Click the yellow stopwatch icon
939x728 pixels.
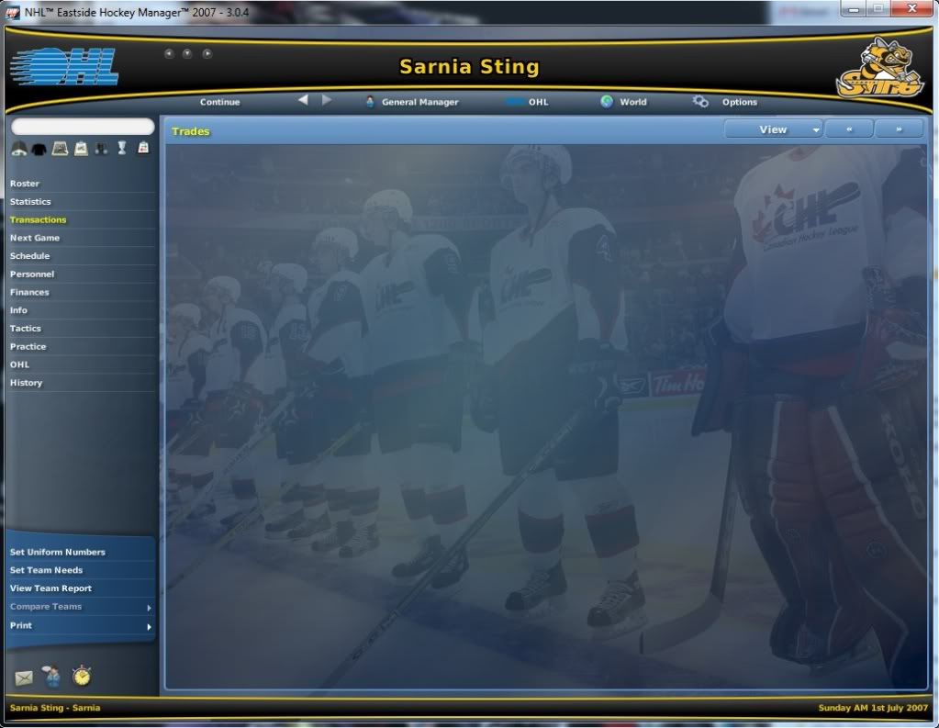[82, 676]
